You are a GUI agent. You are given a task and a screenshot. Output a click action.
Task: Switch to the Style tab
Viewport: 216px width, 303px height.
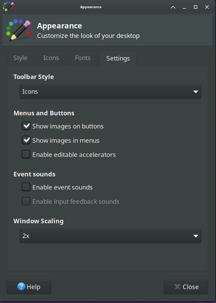point(20,58)
